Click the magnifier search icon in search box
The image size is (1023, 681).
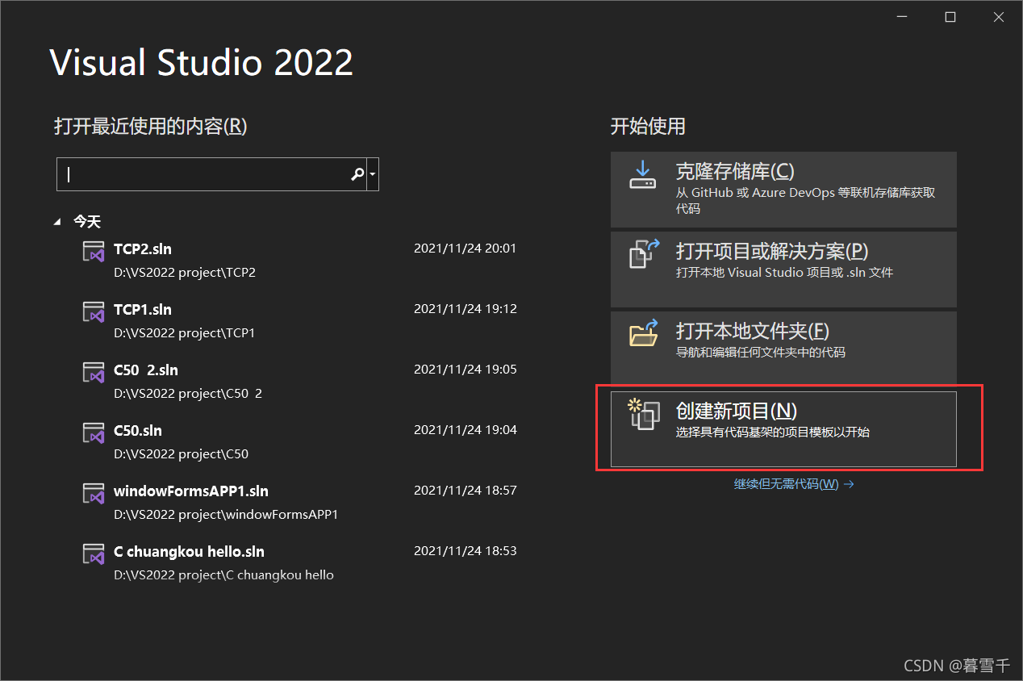[357, 174]
